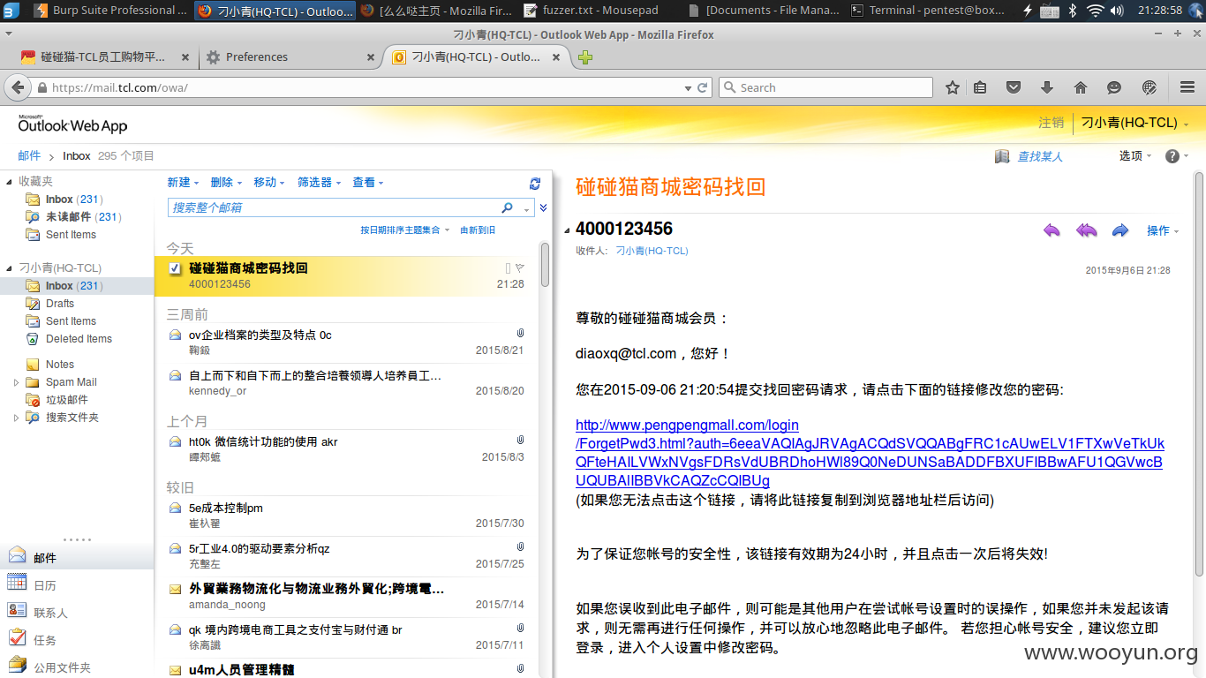The height and width of the screenshot is (678, 1206).
Task: Open the 移动 dropdown
Action: pyautogui.click(x=269, y=183)
